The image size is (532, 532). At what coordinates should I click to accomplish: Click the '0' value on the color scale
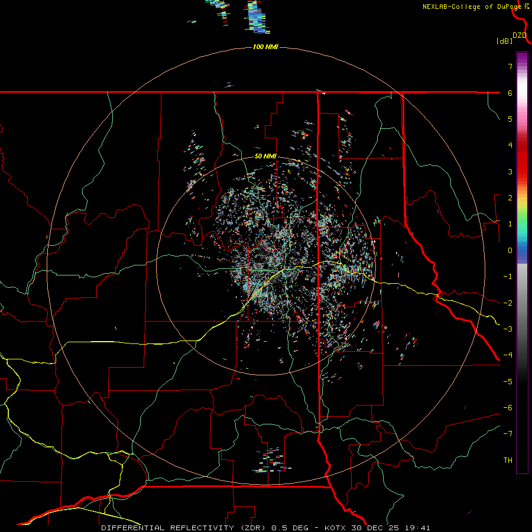[510, 251]
